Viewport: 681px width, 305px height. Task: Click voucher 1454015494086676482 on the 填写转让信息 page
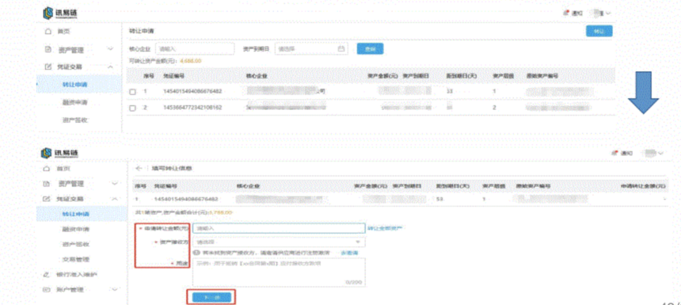(186, 200)
